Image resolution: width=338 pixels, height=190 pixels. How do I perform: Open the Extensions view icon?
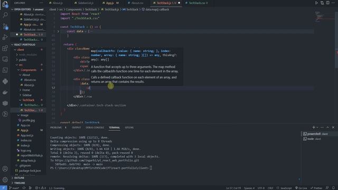[5, 48]
